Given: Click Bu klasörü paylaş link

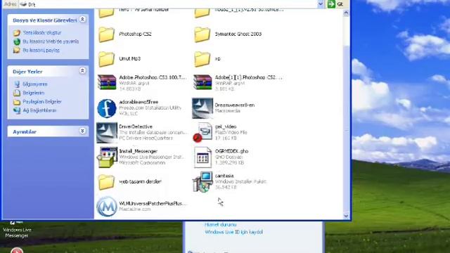Looking at the screenshot, I should [x=41, y=50].
